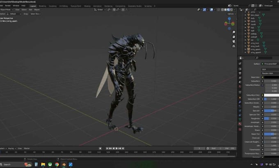Open the orange Object properties tab icon
This screenshot has width=279, height=168.
pos(240,98)
